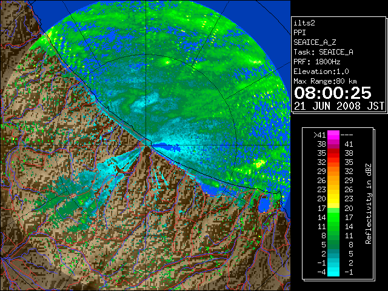Pick the magenta >41 dBZ legend swatch
The image size is (388, 291).
(333, 135)
